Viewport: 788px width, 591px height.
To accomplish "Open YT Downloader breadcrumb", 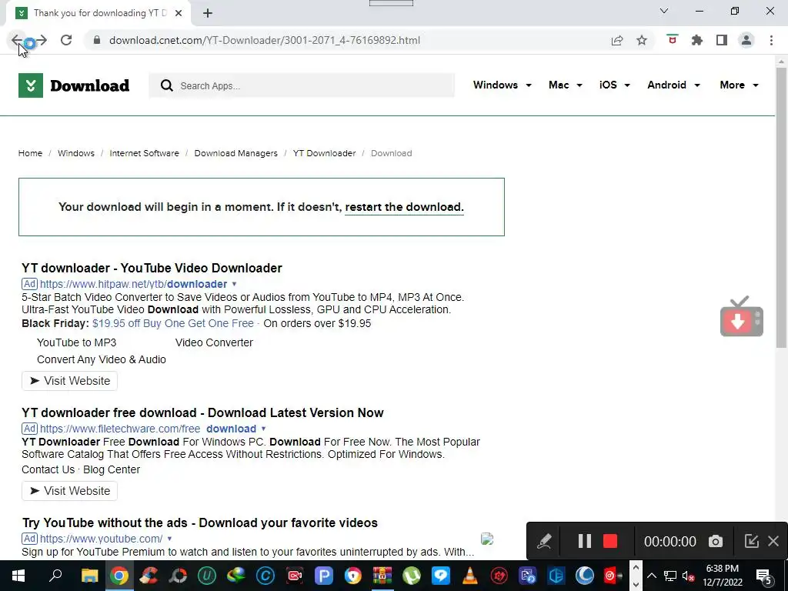I will (324, 153).
